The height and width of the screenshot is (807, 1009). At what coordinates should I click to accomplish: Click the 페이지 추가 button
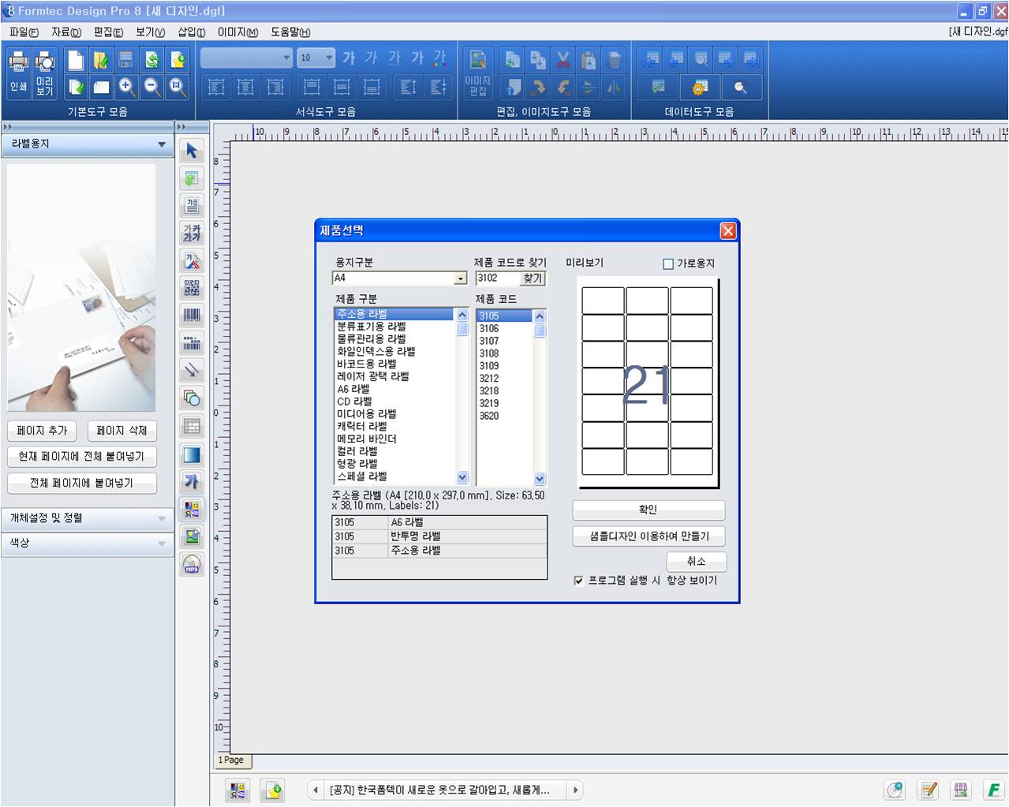coord(42,431)
